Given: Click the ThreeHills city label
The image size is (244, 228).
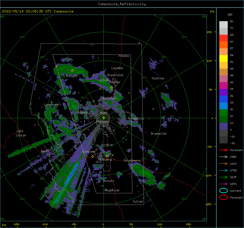Looking at the screenshot, I should pyautogui.click(x=136, y=118).
